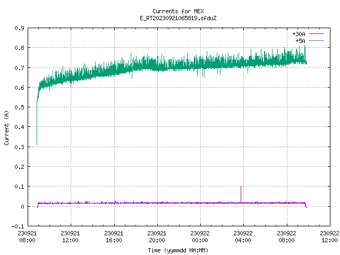Click the purple spike peak near 04:00
340x255 pixels.
[241, 186]
